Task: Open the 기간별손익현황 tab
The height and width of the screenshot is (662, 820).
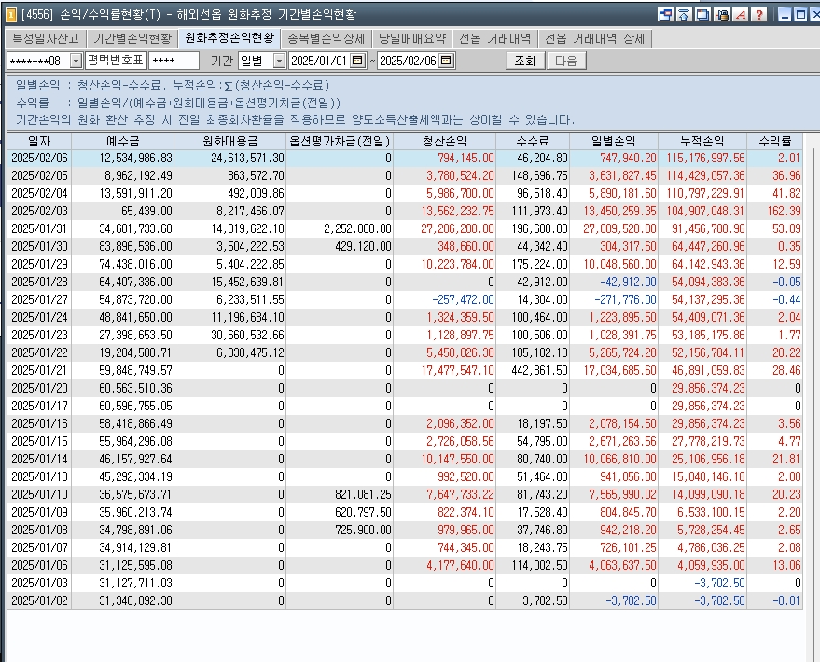Action: (132, 38)
